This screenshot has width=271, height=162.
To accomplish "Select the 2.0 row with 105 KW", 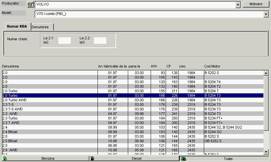I will (x=133, y=77).
